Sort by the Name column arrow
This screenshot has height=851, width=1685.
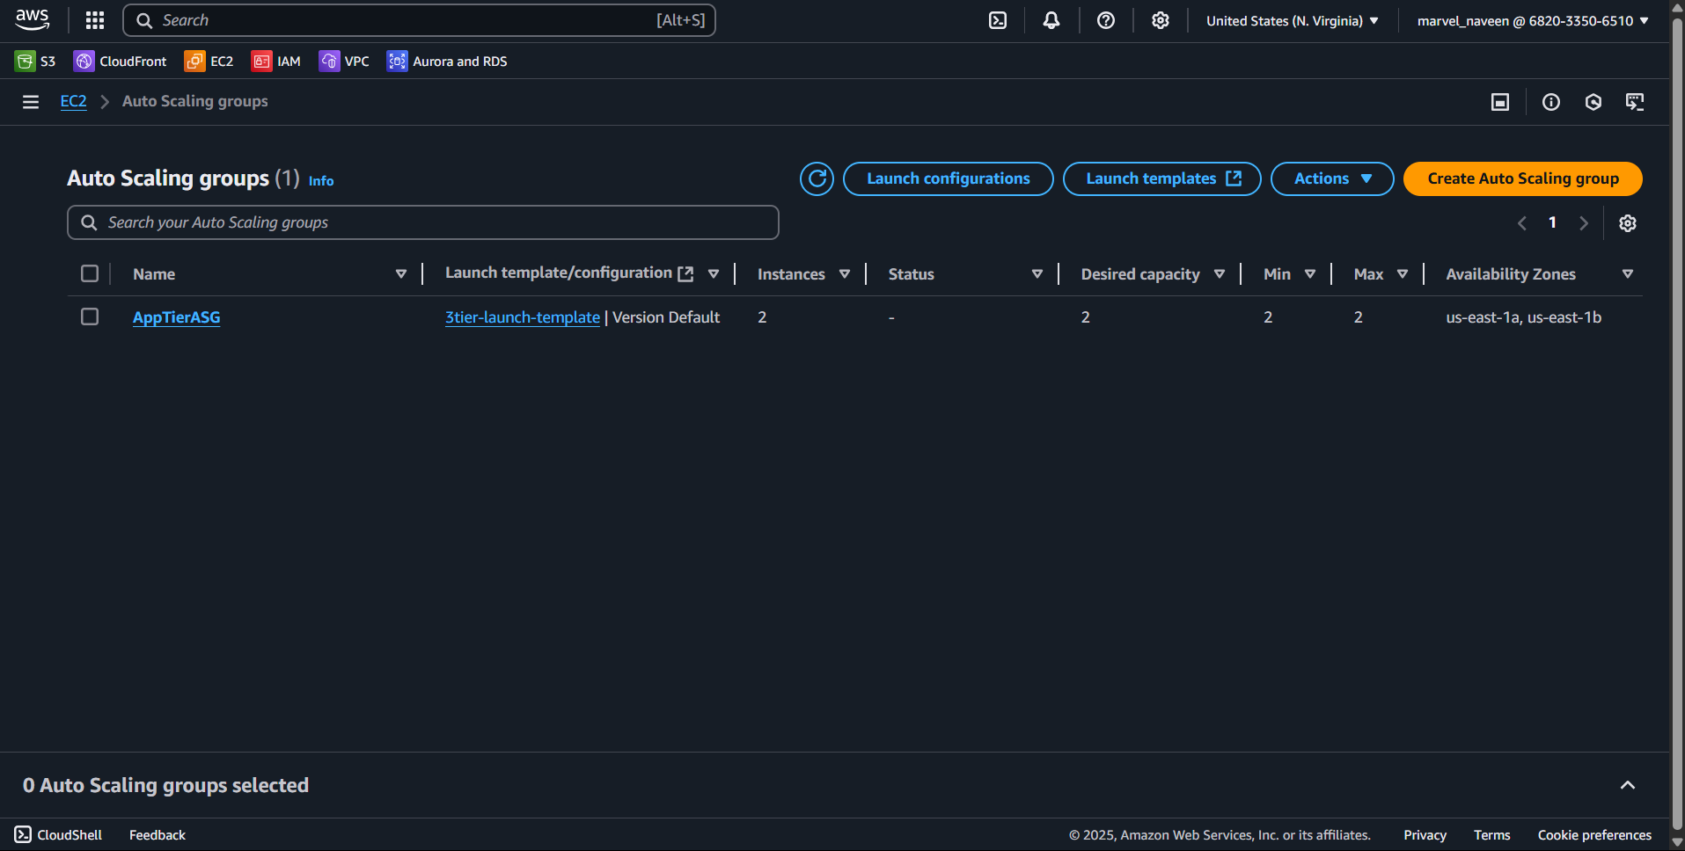(401, 274)
